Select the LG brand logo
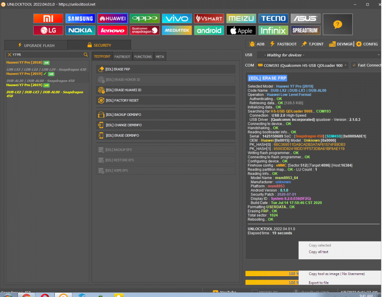 tap(48, 31)
